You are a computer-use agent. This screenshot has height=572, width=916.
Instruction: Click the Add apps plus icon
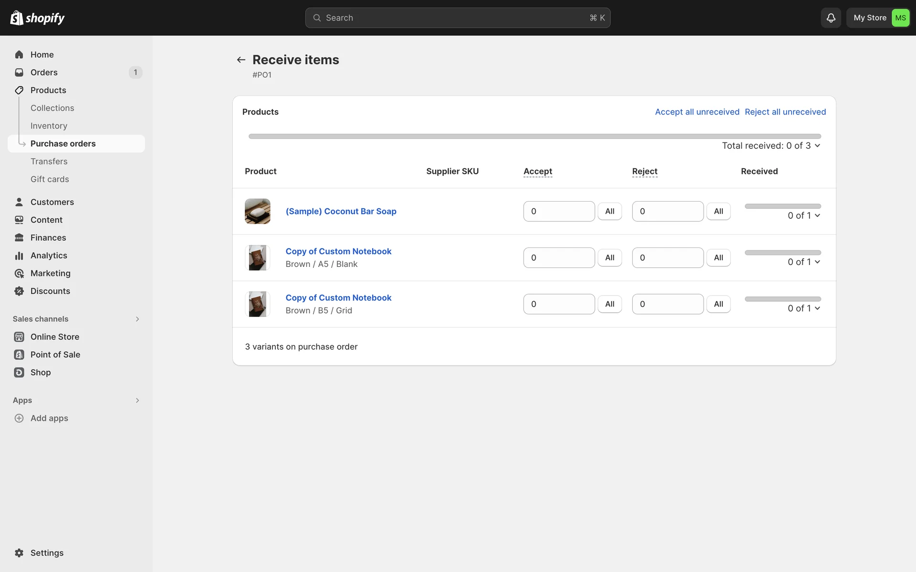pos(19,418)
